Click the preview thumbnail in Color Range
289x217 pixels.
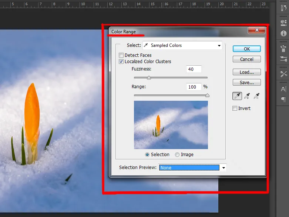point(171,125)
